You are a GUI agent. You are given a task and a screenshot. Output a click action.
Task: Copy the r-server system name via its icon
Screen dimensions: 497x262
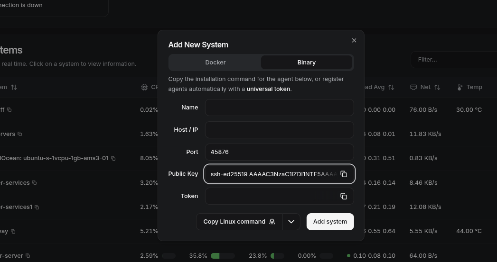pyautogui.click(x=28, y=256)
